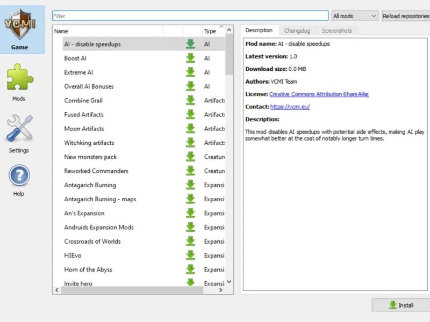Select the Antagarich Burning mod
This screenshot has width=430, height=322.
click(144, 185)
